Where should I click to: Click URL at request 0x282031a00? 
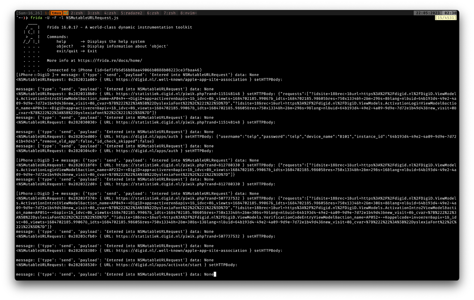coord(181,80)
